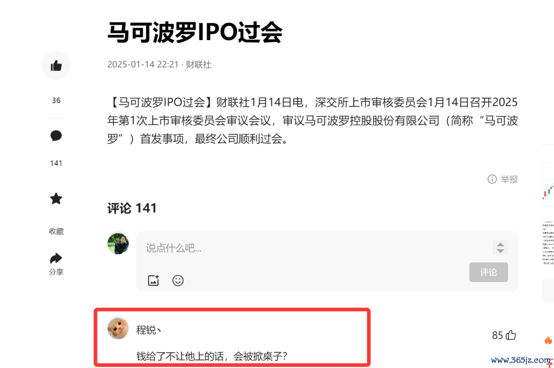Click the report info circle icon
This screenshot has height=368, width=554.
point(492,179)
